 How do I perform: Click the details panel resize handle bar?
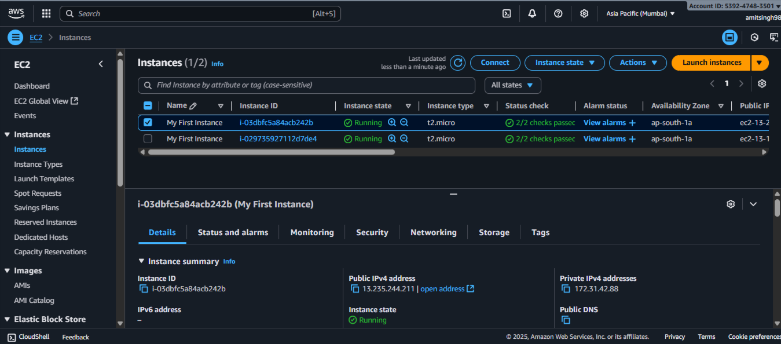pyautogui.click(x=453, y=194)
